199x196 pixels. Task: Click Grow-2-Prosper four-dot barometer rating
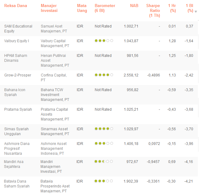[x=104, y=75]
